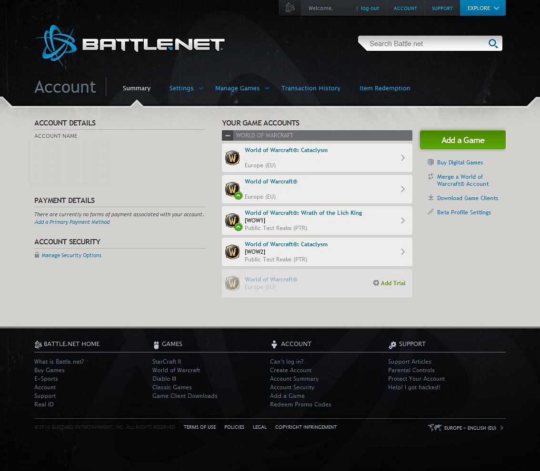Click the chevron on the WOW1 row
Screen dimensions: 540x471
coord(402,221)
